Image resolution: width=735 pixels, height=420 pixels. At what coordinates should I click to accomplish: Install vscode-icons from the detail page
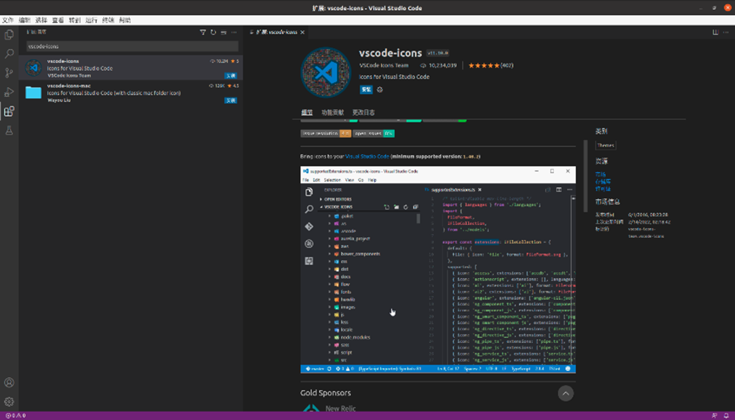coord(366,90)
